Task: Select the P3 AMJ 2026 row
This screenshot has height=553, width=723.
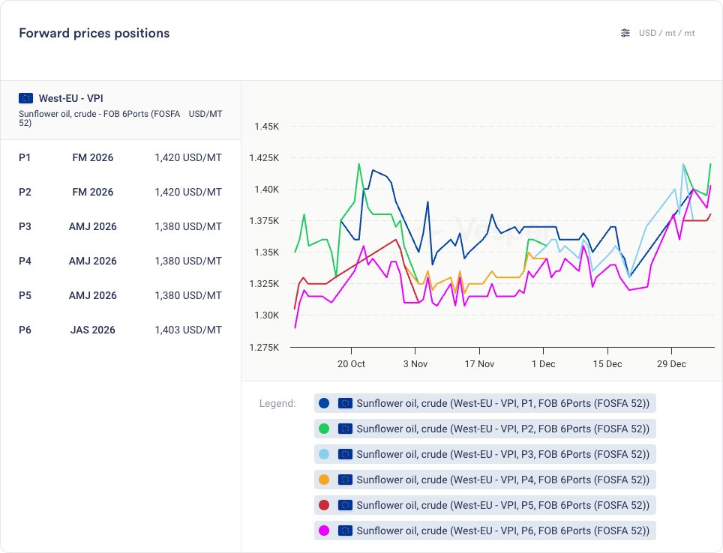Action: tap(120, 226)
